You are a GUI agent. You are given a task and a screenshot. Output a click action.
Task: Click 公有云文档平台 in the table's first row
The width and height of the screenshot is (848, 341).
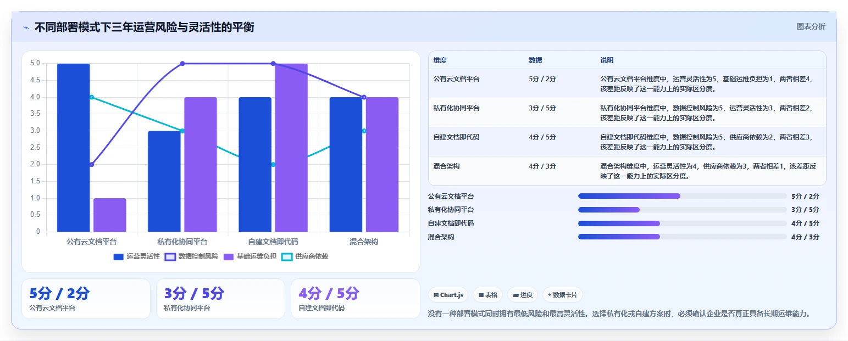(x=456, y=79)
